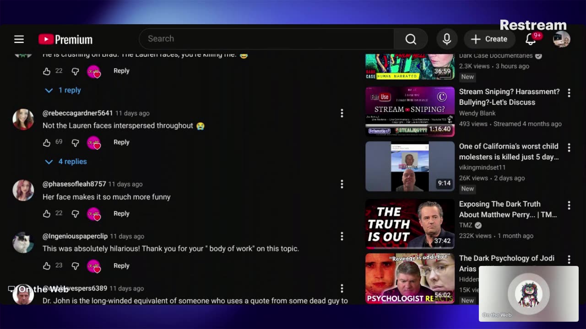Click creator heart on 'absolutely hilarious' comment
586x329 pixels.
pos(94,266)
